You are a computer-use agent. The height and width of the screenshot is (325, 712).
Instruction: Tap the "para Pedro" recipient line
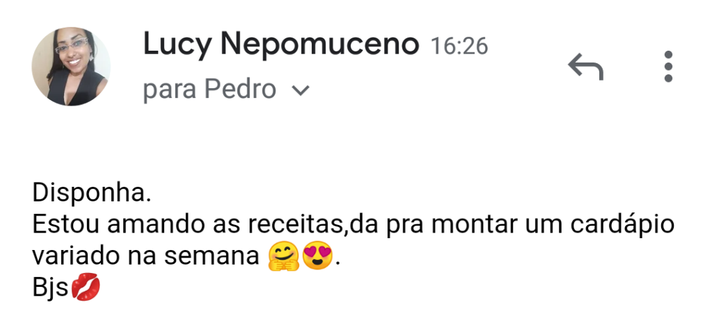tap(226, 90)
